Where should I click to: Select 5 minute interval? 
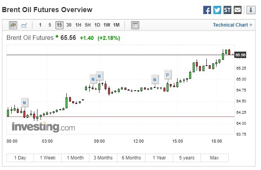pos(50,25)
